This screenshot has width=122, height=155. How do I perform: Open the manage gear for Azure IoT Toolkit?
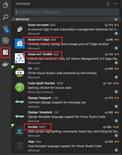coord(116,63)
